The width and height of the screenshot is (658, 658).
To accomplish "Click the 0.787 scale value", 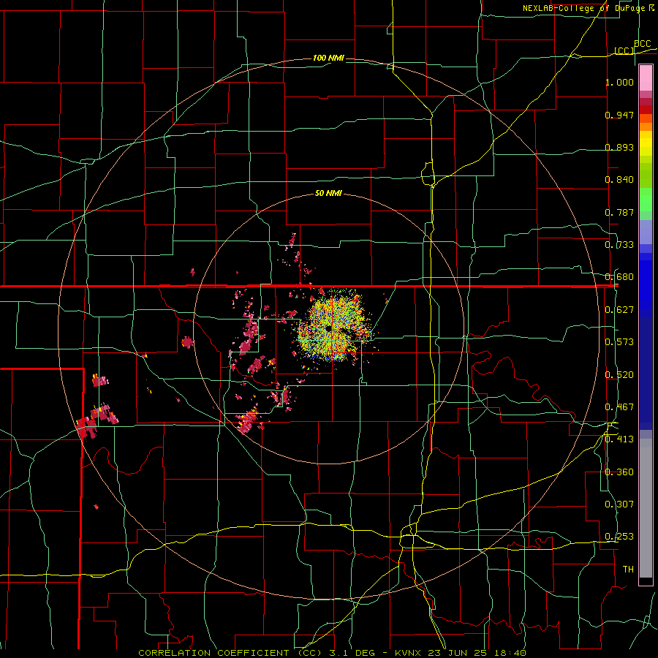I will tap(619, 212).
